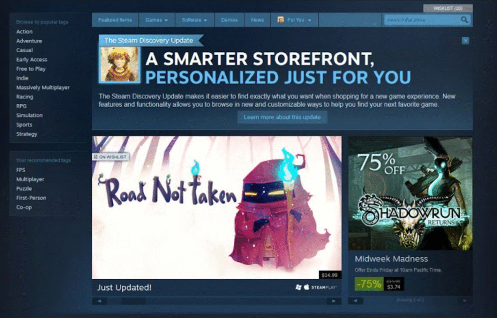Click the magnifying glass search icon
This screenshot has height=318, width=497.
[464, 20]
